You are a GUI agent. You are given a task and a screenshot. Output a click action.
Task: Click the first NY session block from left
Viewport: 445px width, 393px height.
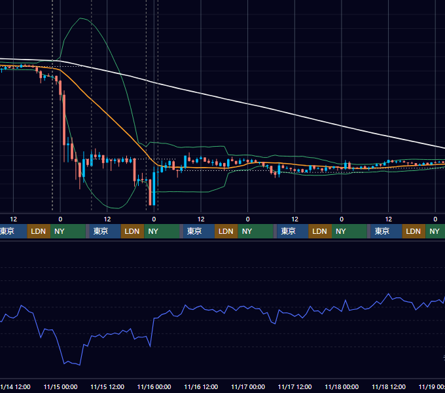coord(68,231)
